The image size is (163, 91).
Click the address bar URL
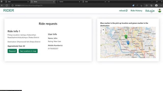pos(29,6)
